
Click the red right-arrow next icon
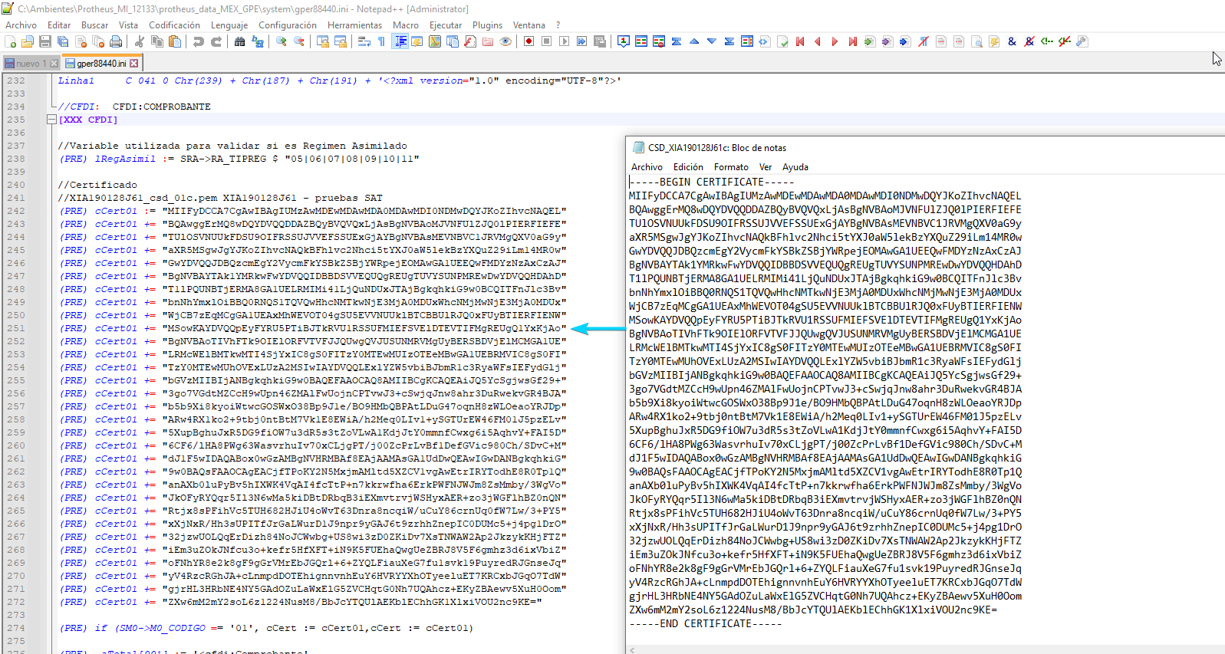pos(835,41)
